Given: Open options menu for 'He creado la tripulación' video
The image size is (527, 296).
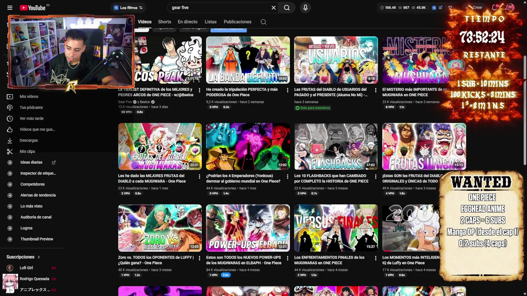Looking at the screenshot, I should click(287, 90).
